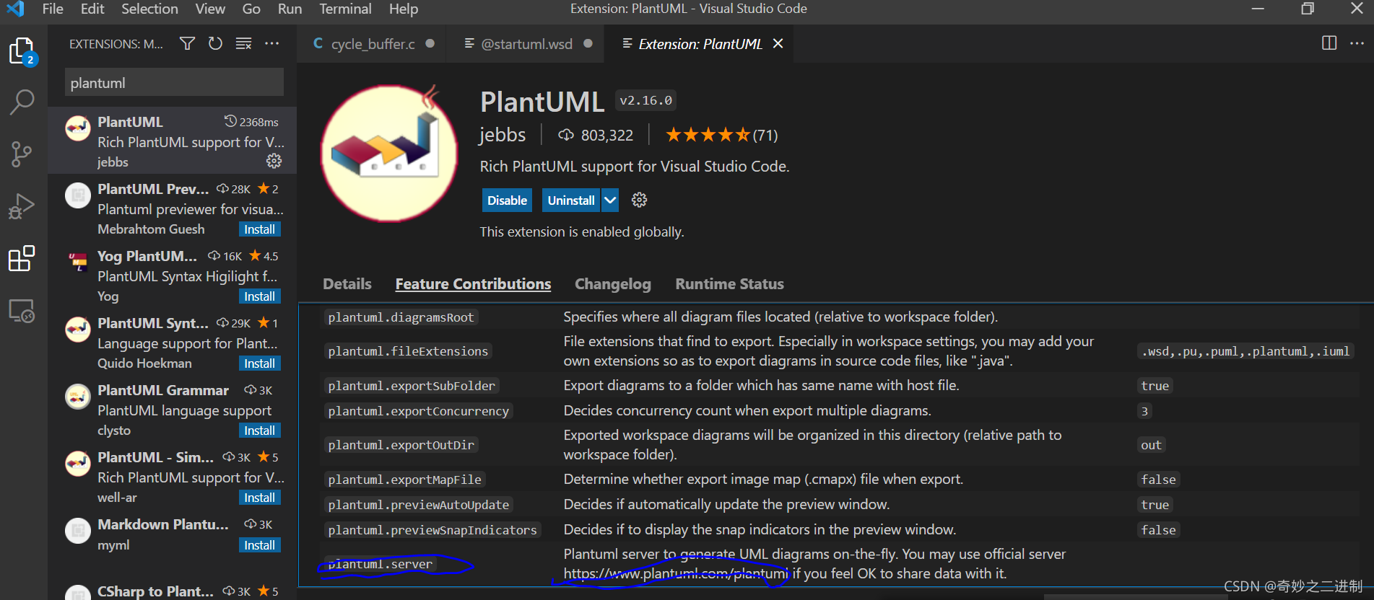Image resolution: width=1374 pixels, height=600 pixels.
Task: Click the plantuml.exportMapFile setting name
Action: tap(404, 480)
